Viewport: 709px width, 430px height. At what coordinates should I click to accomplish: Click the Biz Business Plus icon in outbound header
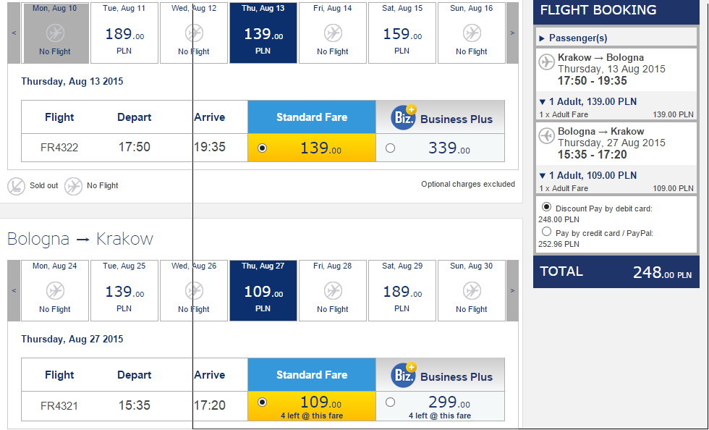(x=404, y=117)
